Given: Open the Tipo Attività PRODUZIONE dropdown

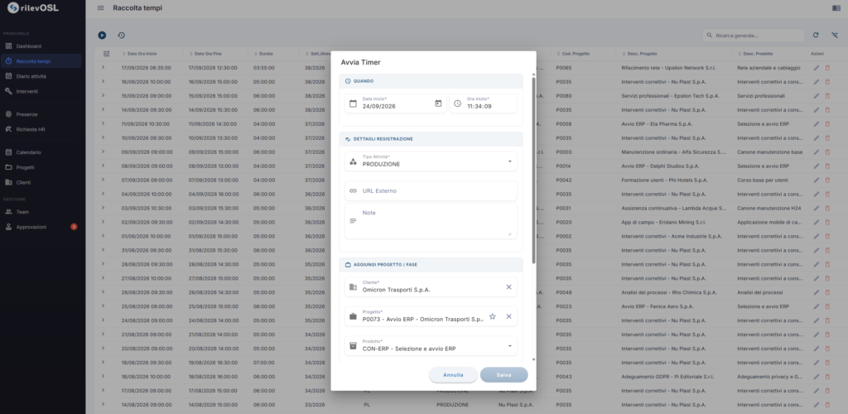Looking at the screenshot, I should click(431, 161).
